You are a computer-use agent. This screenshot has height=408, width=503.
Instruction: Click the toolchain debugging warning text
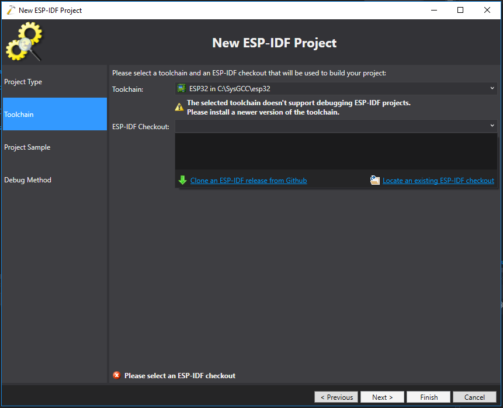click(299, 108)
